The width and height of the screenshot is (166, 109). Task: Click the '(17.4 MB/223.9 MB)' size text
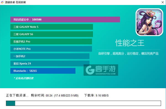point(66,95)
